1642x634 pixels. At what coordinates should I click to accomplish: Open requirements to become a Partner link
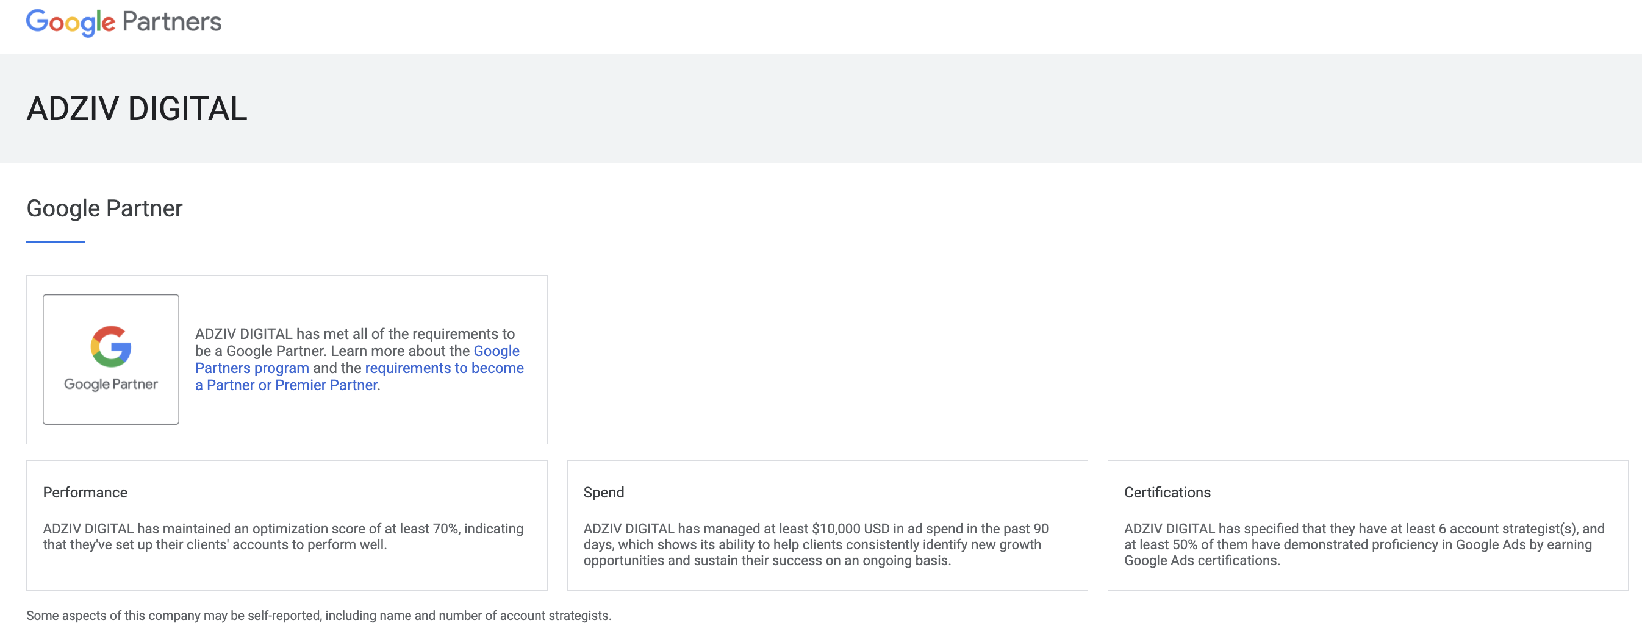click(359, 377)
